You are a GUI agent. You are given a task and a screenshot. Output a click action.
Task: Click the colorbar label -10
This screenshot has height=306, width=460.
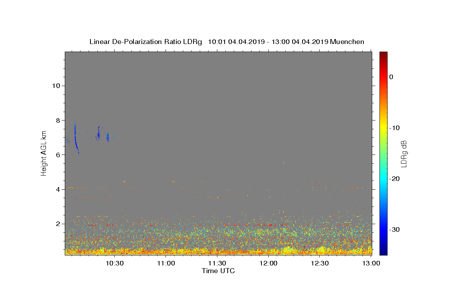395,128
